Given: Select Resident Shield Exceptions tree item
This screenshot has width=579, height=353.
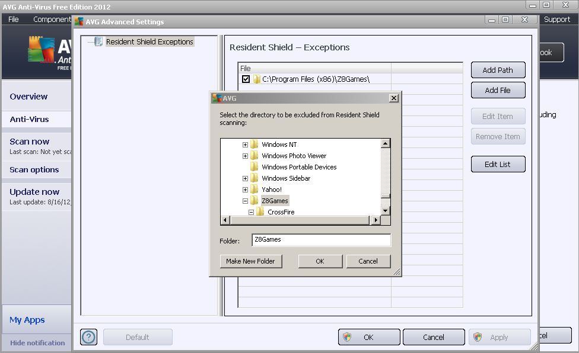Looking at the screenshot, I should [x=149, y=41].
